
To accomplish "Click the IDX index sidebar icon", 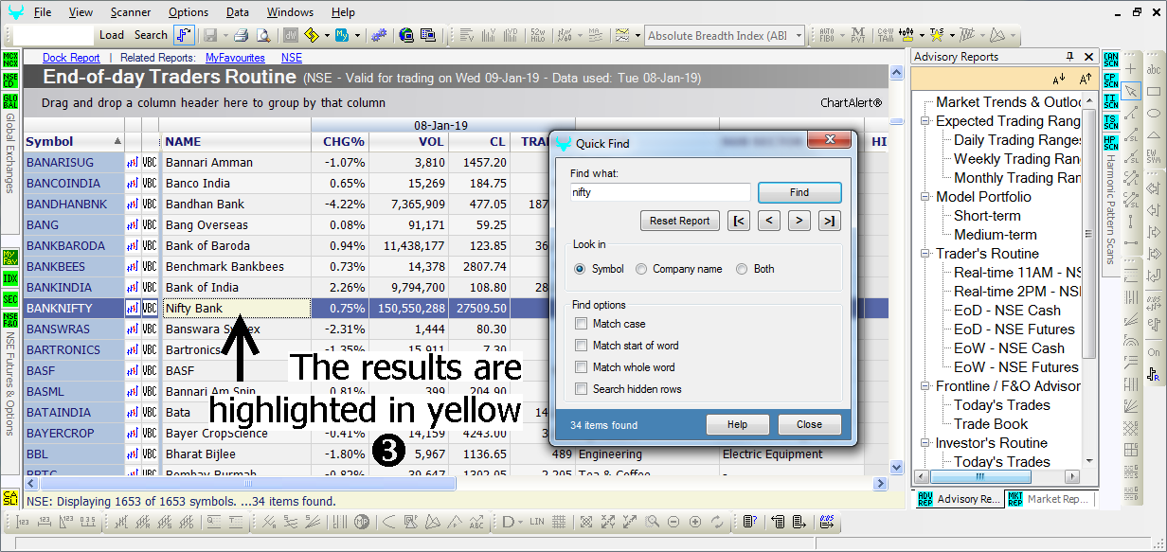I will (x=10, y=279).
